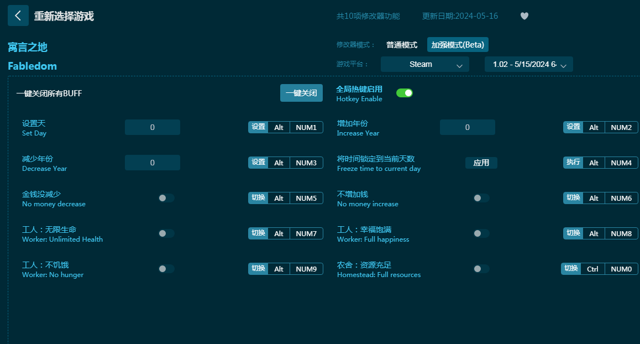
Task: Change the NUM0 hotkey key
Action: click(621, 269)
